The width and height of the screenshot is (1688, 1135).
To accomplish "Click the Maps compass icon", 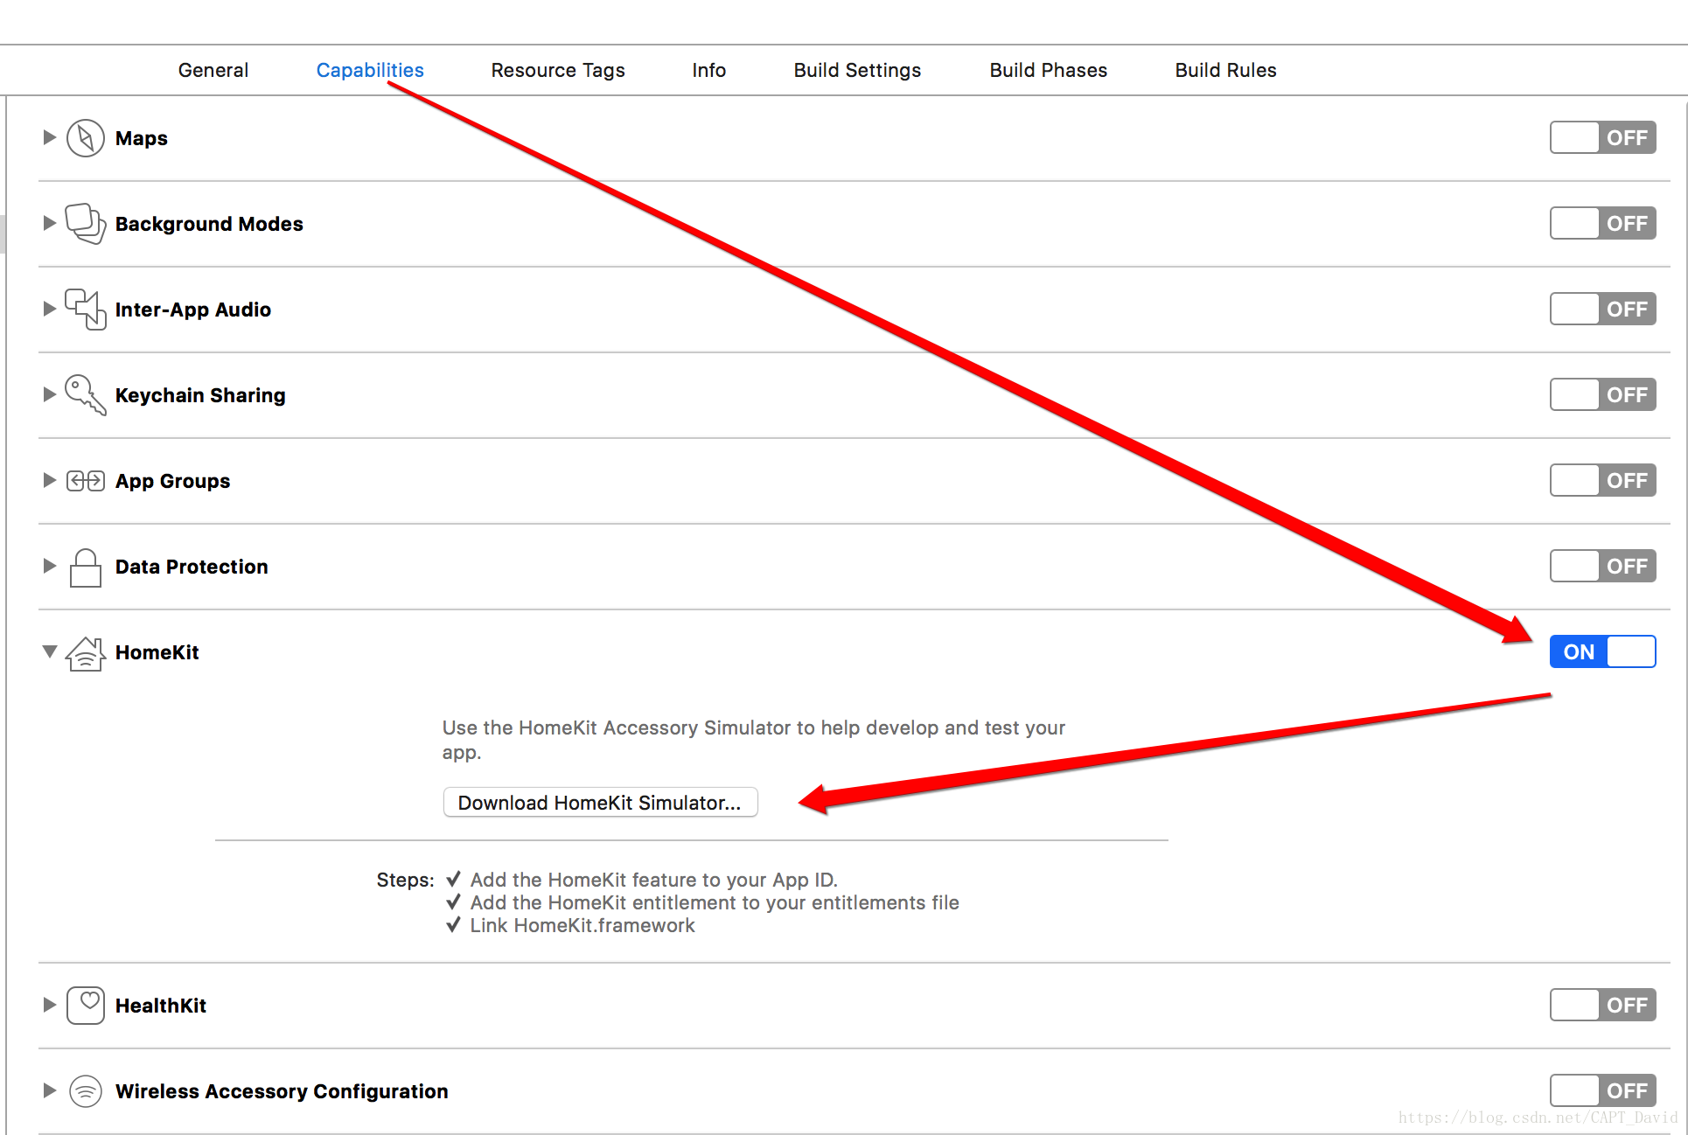I will [x=86, y=138].
